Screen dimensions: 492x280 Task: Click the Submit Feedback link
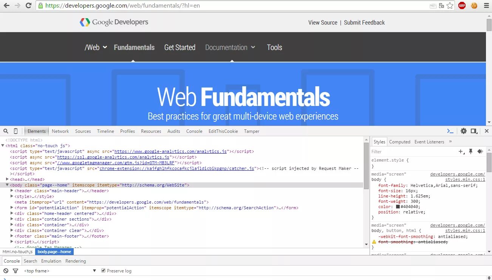[x=364, y=23]
